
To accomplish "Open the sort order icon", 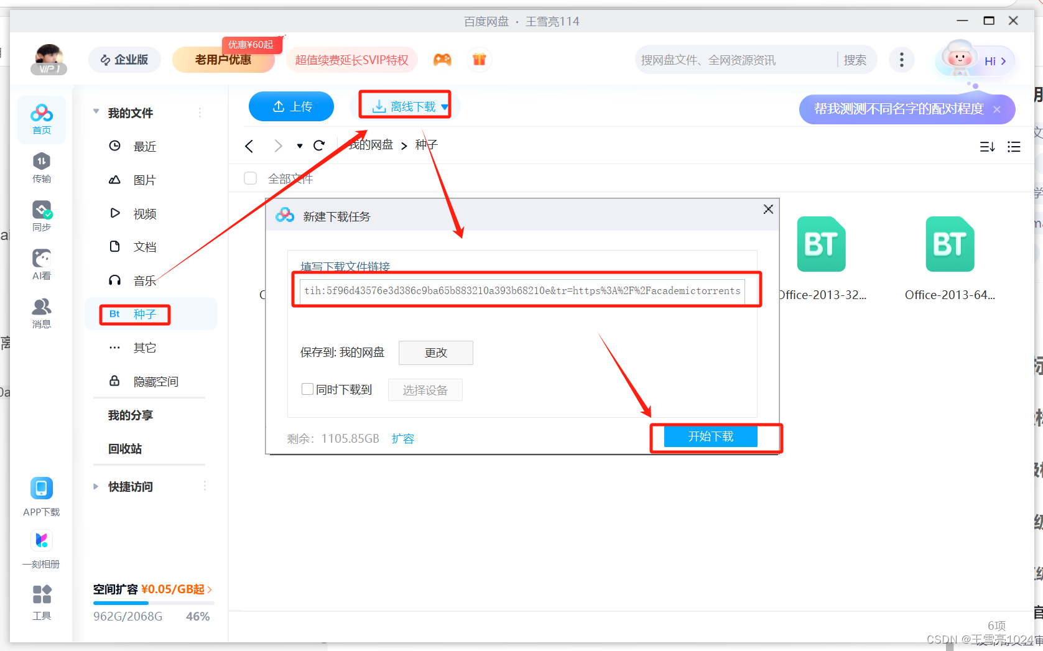I will coord(988,147).
